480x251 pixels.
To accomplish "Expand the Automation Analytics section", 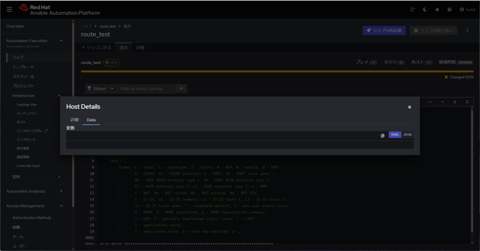I will pyautogui.click(x=61, y=191).
